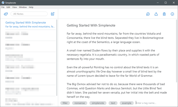178x107 pixels.
Task: Select the 'text' tag
Action: (x=113, y=103)
